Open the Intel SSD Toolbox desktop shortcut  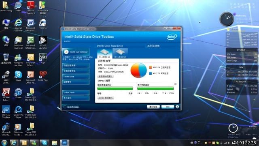point(6,112)
